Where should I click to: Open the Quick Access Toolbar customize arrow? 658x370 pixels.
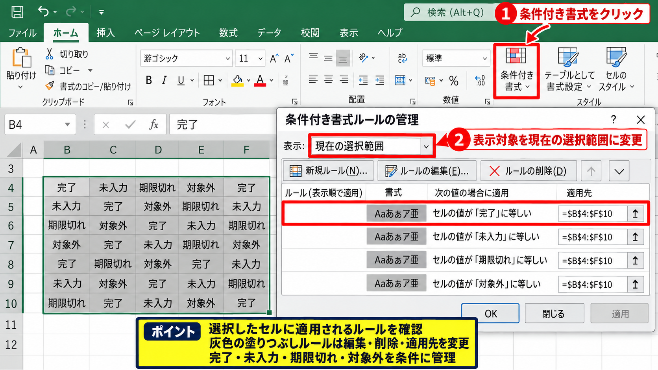[101, 12]
